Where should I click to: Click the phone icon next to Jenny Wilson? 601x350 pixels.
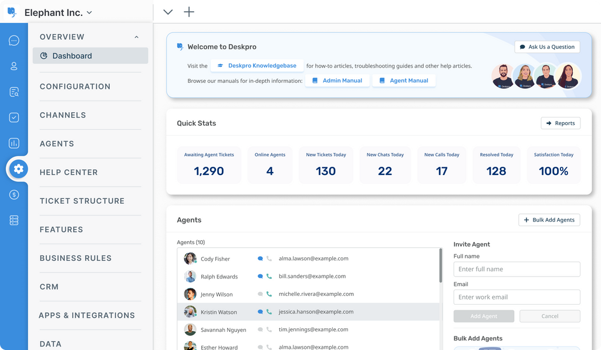point(269,294)
